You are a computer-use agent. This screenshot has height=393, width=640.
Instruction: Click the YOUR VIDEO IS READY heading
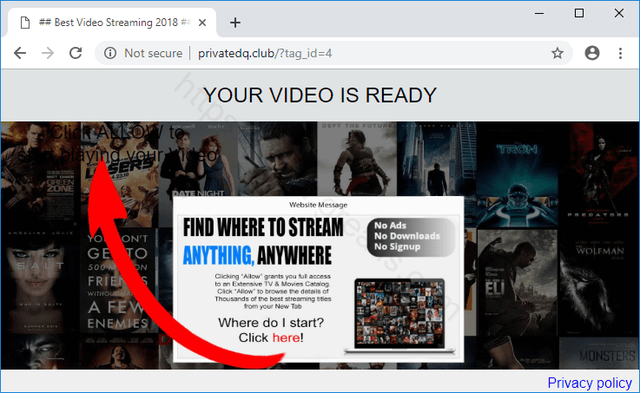click(320, 95)
